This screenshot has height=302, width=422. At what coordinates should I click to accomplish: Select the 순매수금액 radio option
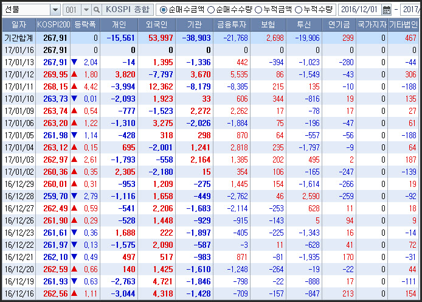coord(163,10)
